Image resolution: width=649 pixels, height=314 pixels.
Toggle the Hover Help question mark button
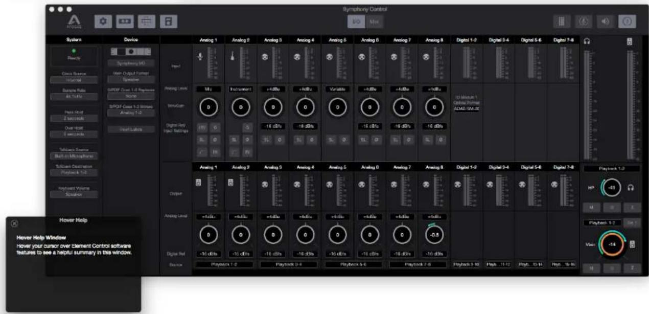point(627,21)
